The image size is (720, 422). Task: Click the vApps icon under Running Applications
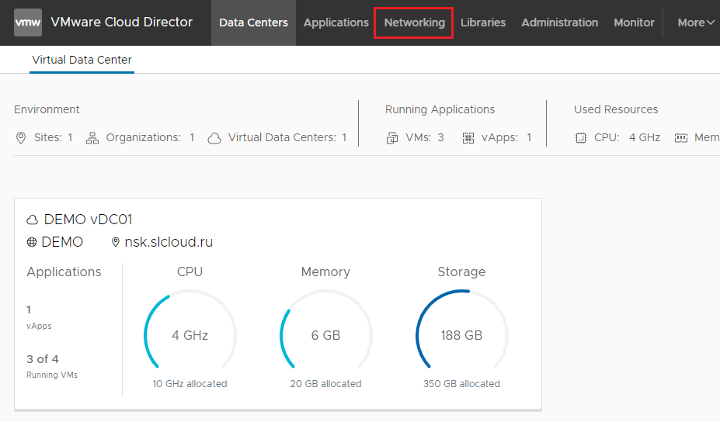click(x=468, y=138)
